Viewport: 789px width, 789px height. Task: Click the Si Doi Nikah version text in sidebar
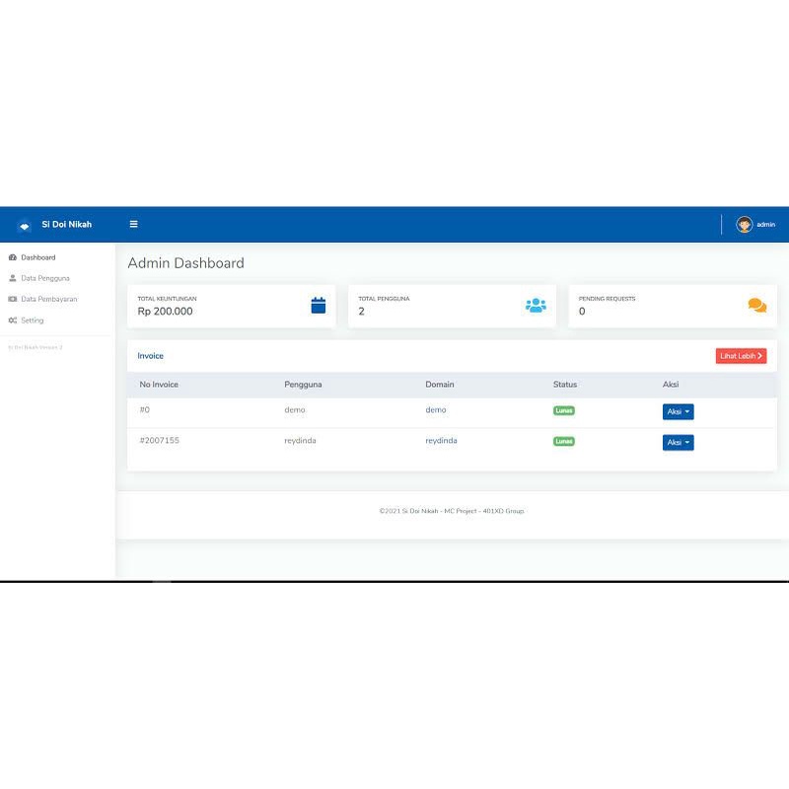pyautogui.click(x=36, y=347)
